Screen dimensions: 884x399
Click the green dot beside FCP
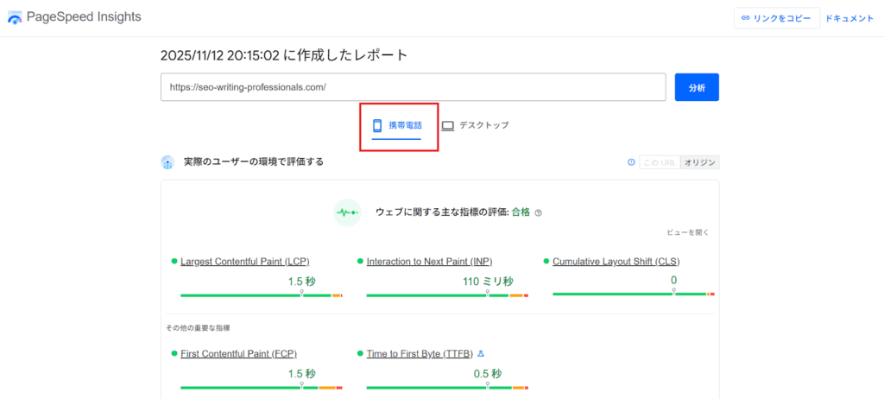(x=174, y=353)
